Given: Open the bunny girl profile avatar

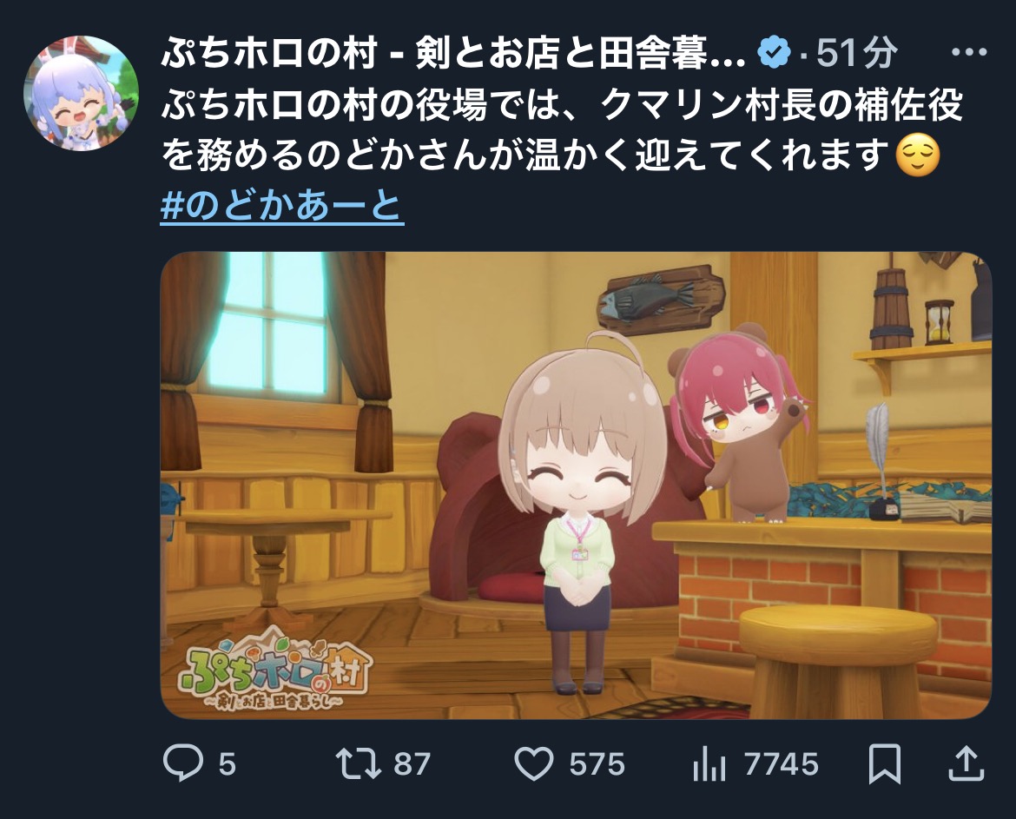Looking at the screenshot, I should point(81,93).
